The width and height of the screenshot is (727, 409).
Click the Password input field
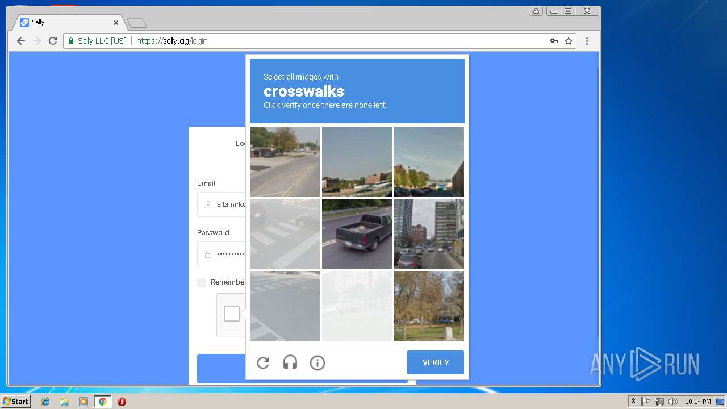coord(222,254)
